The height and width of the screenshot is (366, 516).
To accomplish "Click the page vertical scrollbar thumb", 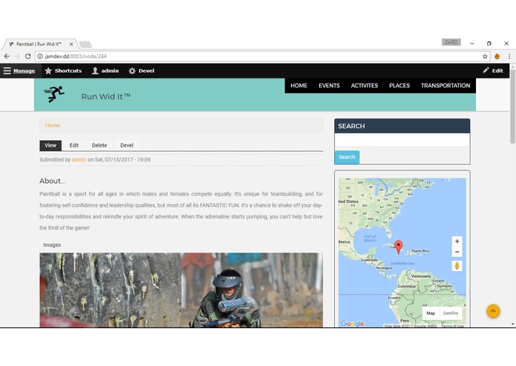I will [513, 106].
